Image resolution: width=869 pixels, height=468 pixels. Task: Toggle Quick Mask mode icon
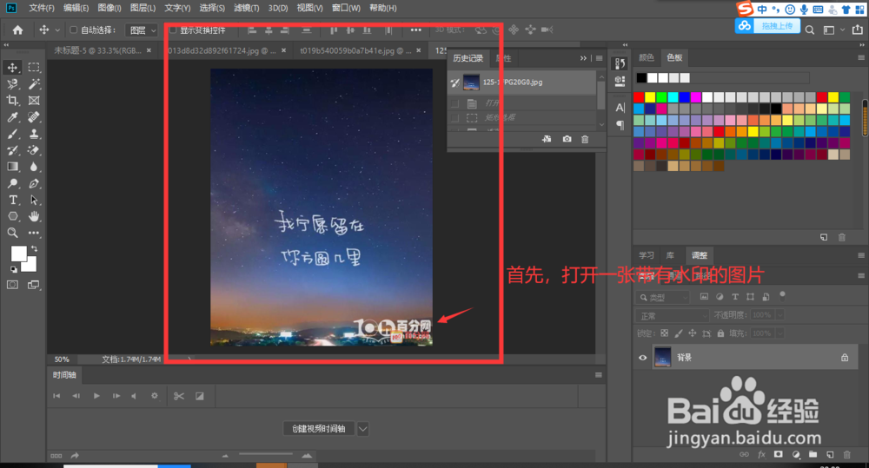12,285
